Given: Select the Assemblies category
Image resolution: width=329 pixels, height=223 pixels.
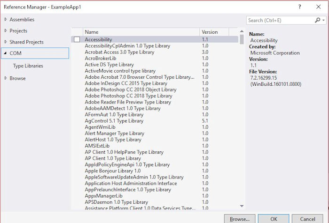Looking at the screenshot, I should coord(22,20).
